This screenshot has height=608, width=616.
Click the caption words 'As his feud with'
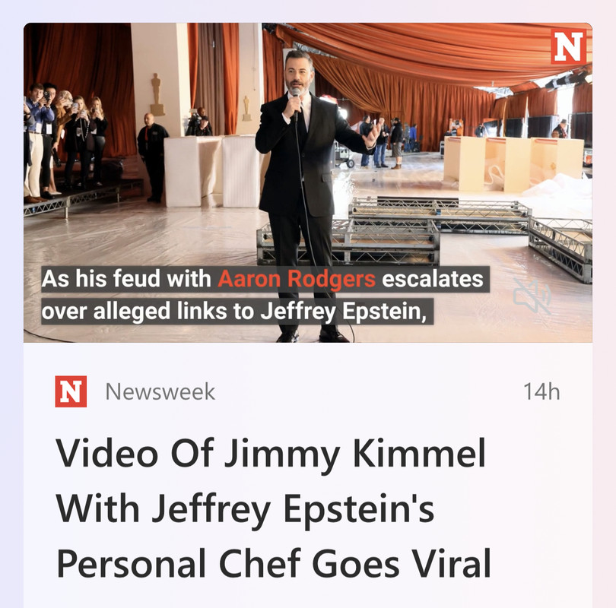(x=126, y=279)
